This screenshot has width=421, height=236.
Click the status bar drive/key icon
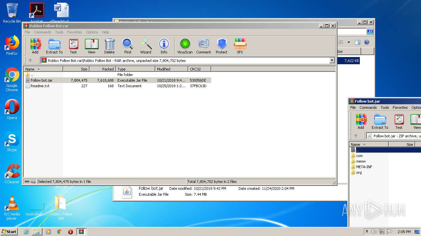pyautogui.click(x=30, y=182)
